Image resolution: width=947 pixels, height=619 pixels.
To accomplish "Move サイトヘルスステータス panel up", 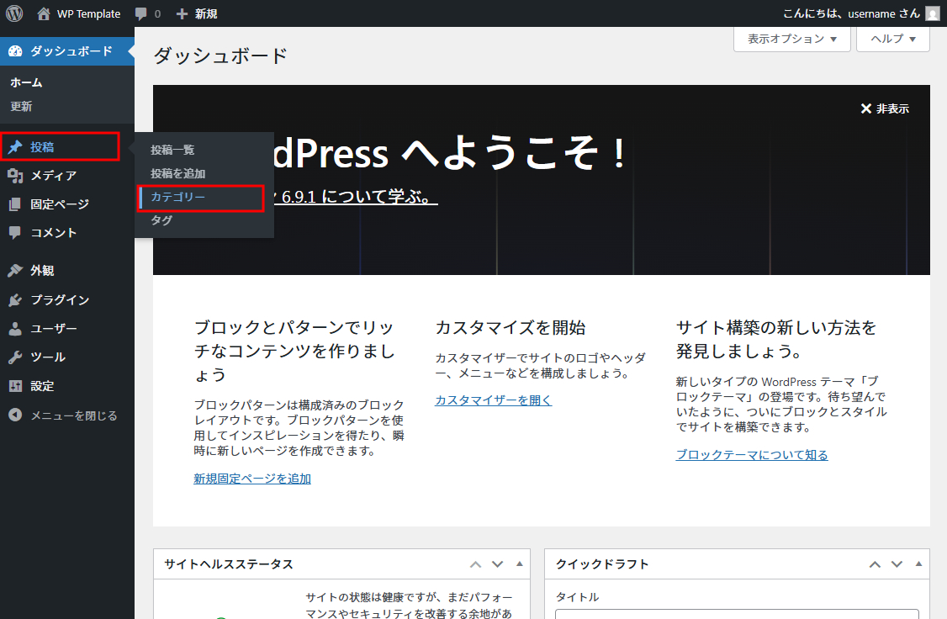I will pos(475,564).
